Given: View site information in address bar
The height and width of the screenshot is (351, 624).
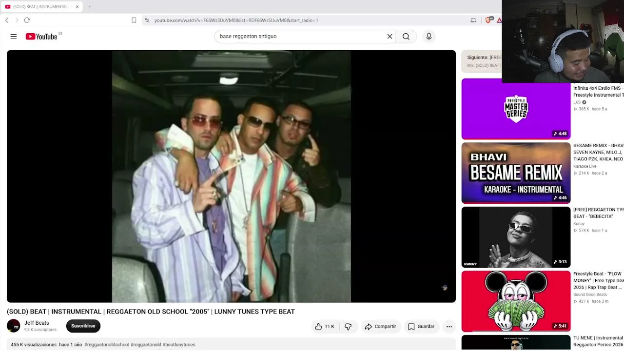Looking at the screenshot, I should [x=147, y=20].
